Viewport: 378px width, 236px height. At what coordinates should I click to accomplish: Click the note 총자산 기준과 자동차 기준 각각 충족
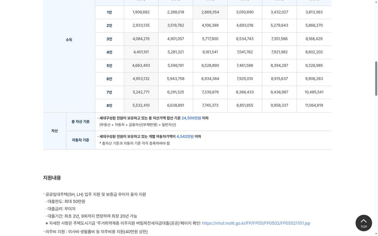click(134, 143)
